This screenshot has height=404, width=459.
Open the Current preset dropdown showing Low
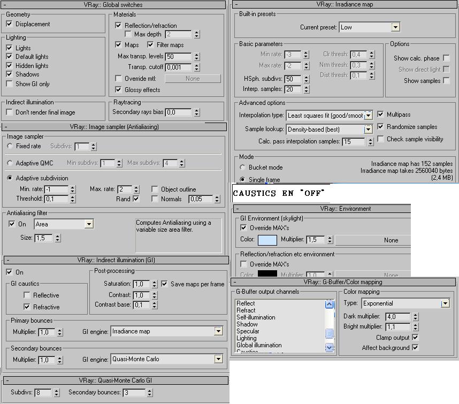[395, 27]
